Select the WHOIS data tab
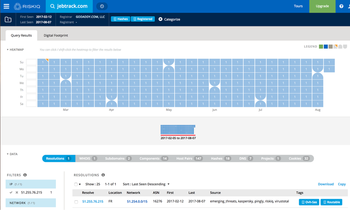350x210 pixels. 88,158
